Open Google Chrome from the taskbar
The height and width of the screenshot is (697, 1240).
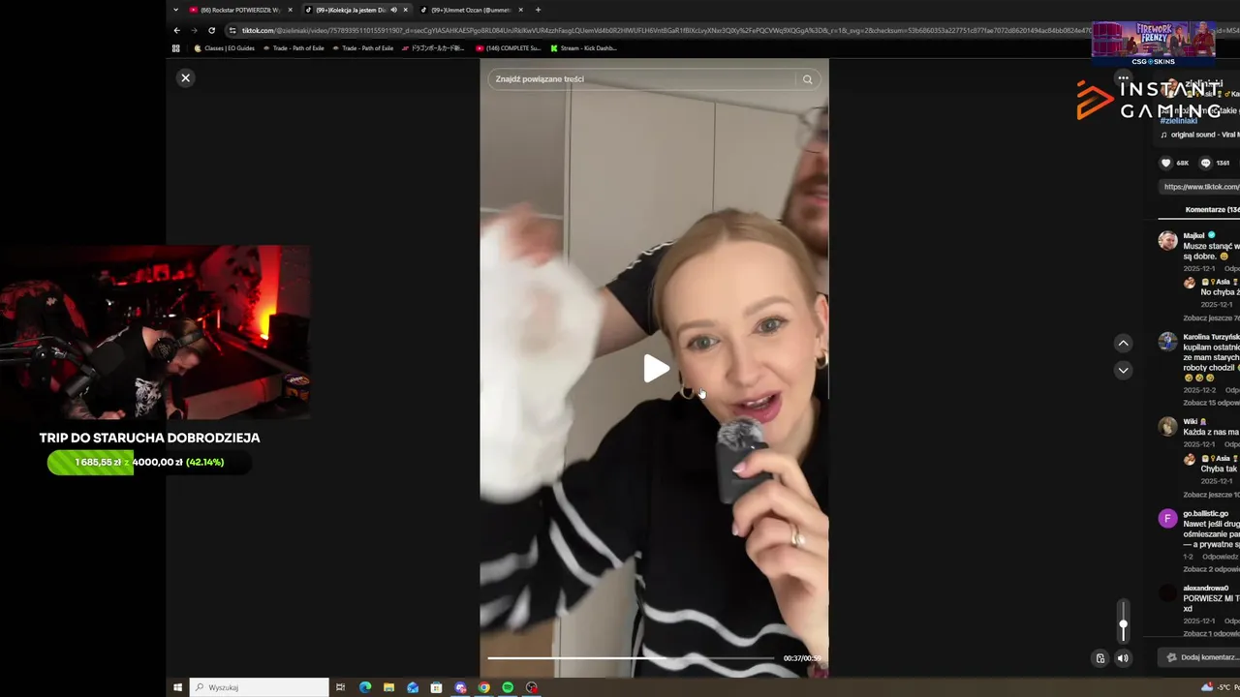[483, 687]
